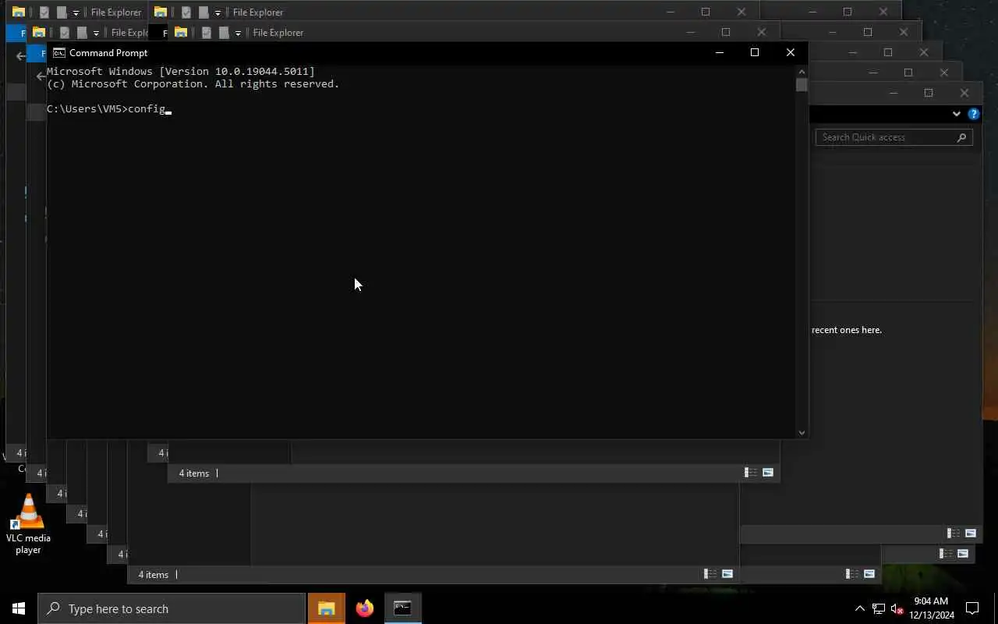The image size is (998, 624).
Task: Open VLC media player desktop shortcut icon
Action: [x=28, y=512]
